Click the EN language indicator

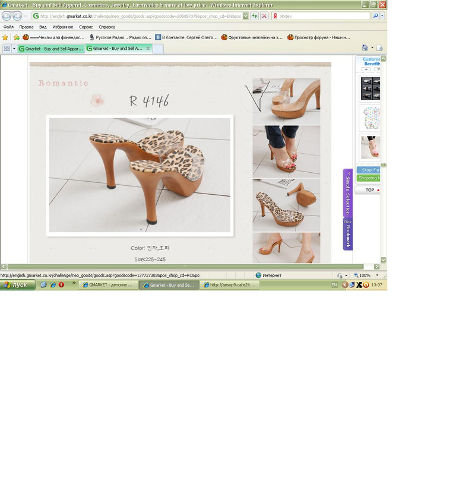[334, 285]
